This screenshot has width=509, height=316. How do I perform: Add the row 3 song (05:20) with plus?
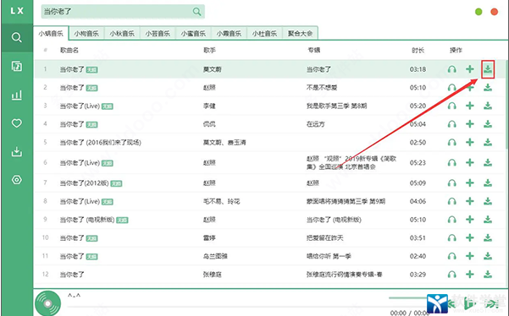[470, 106]
